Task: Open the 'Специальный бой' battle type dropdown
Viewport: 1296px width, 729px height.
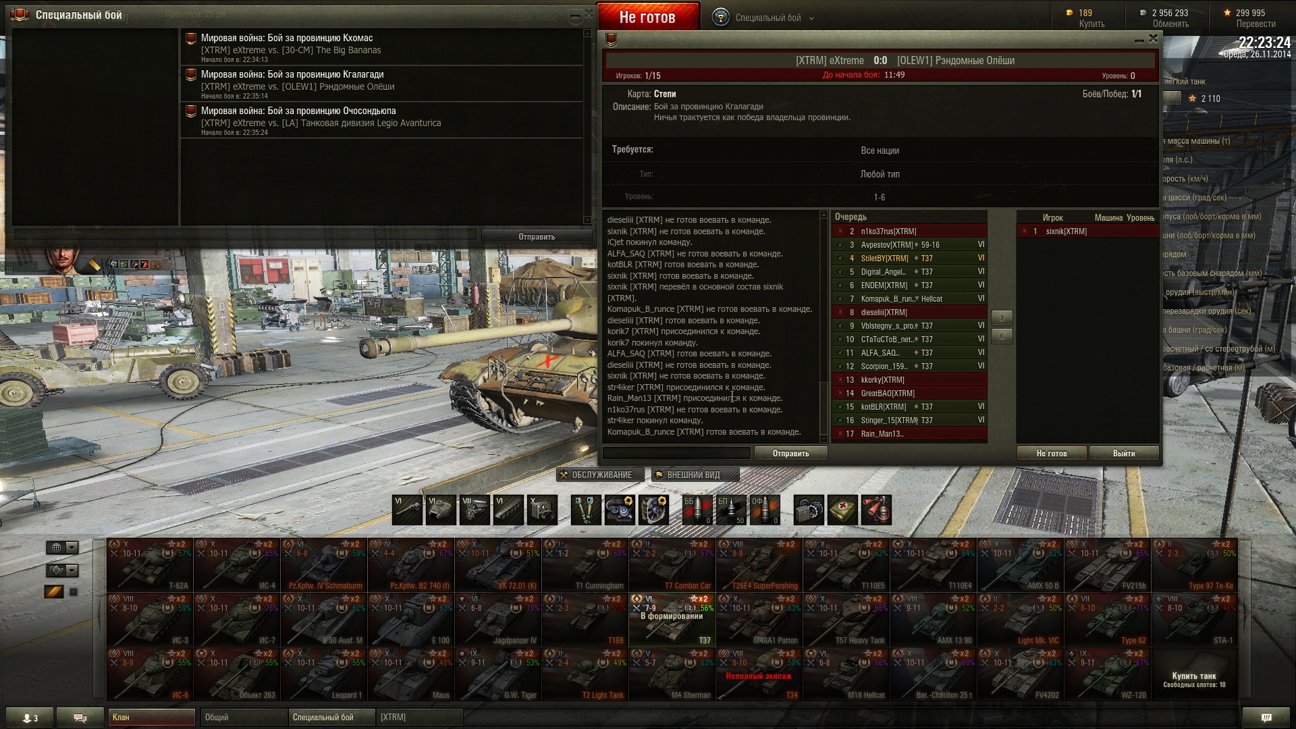Action: (x=773, y=18)
